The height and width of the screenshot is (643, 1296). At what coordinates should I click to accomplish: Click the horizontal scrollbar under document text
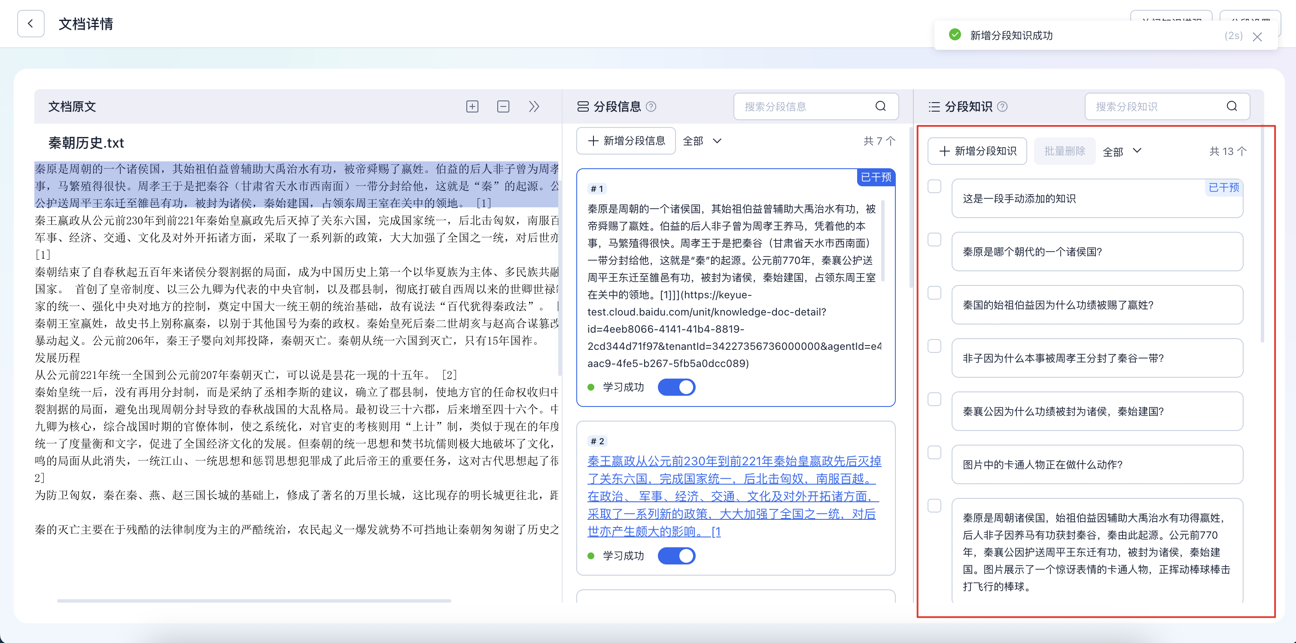pos(254,600)
